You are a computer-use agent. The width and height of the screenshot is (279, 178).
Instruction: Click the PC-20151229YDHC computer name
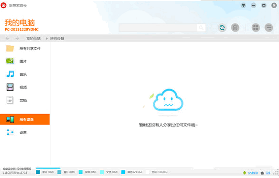(x=21, y=30)
